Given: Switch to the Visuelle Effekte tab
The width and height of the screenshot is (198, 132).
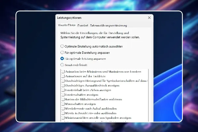Looking at the screenshot, I should (x=67, y=25).
